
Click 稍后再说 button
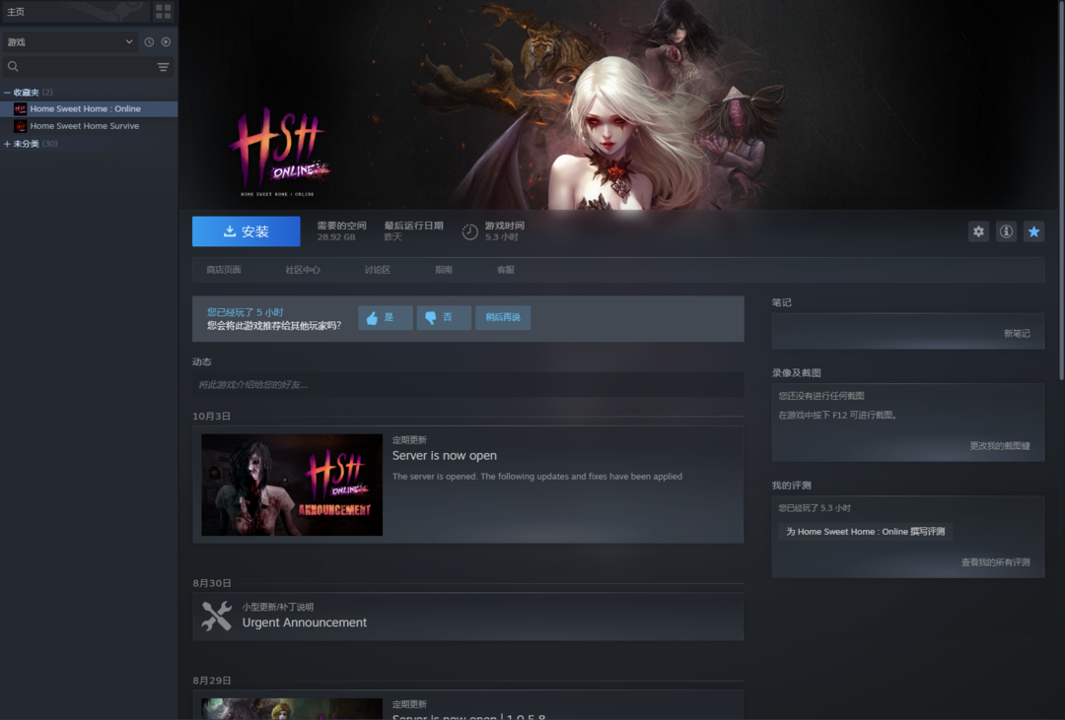pos(503,317)
